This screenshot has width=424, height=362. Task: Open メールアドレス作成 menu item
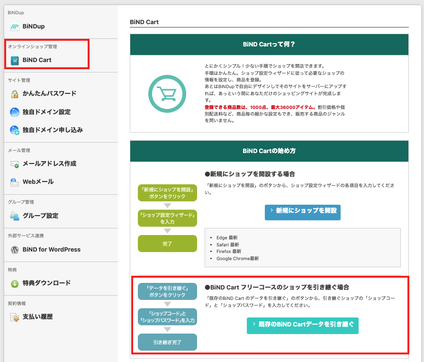click(49, 163)
